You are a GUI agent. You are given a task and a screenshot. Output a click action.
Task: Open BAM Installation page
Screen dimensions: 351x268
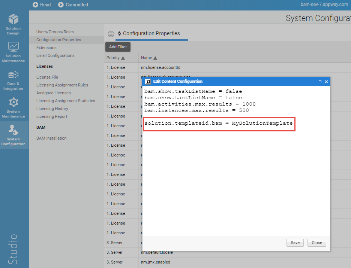[x=51, y=138]
